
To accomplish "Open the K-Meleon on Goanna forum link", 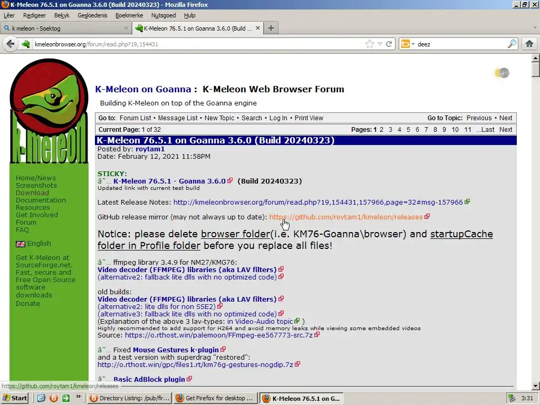I will coord(143,89).
